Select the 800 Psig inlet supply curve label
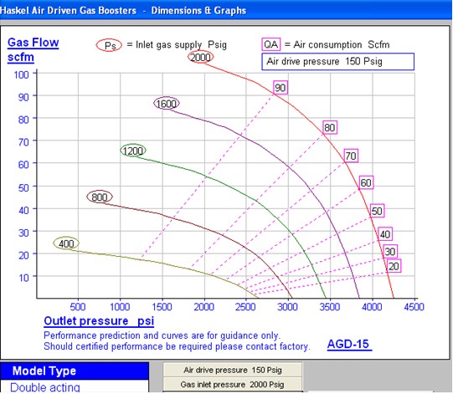 [100, 197]
